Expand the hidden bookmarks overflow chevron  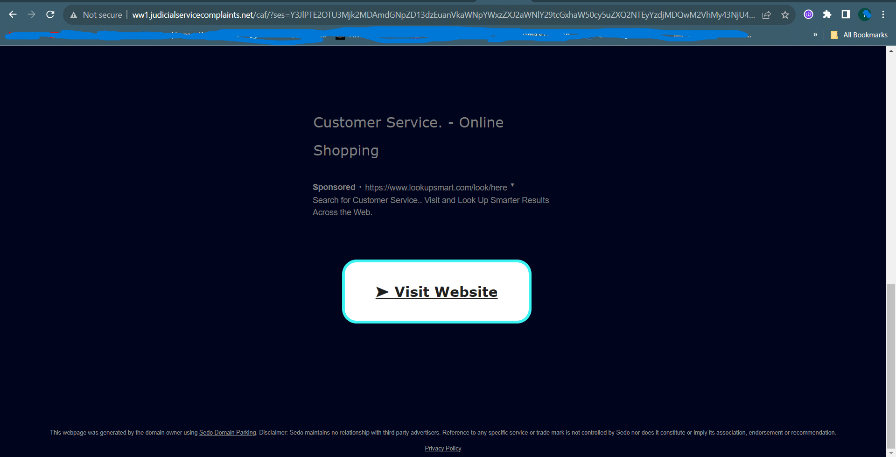coord(815,35)
